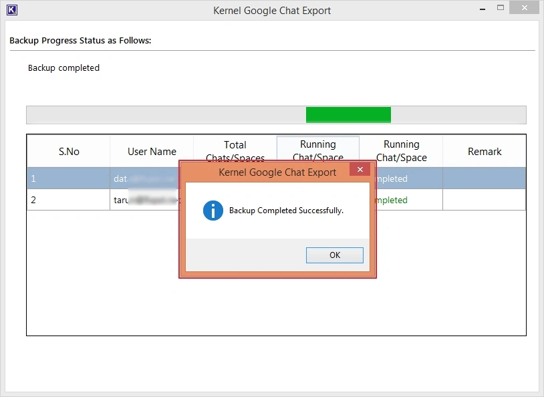Viewport: 544px width, 397px height.
Task: Click the green backup progress bar
Action: click(x=348, y=115)
